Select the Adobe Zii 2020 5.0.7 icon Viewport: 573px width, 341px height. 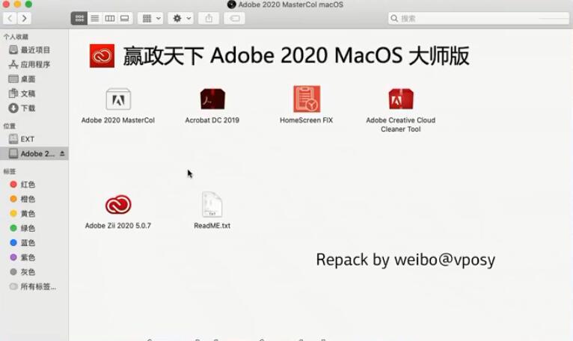(x=118, y=204)
